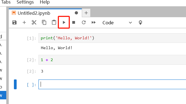Restart the kernel using the circular arrow

click(84, 22)
